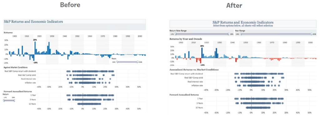This screenshot has height=117, width=320.
Task: Click 'Inflation rate' row label in After
Action: pos(197,85)
